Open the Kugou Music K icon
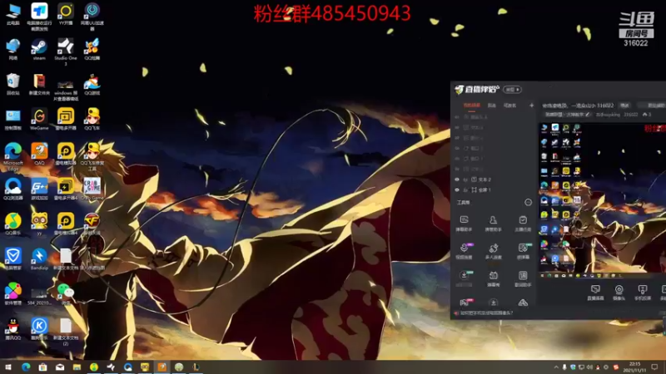The width and height of the screenshot is (666, 374). [39, 328]
